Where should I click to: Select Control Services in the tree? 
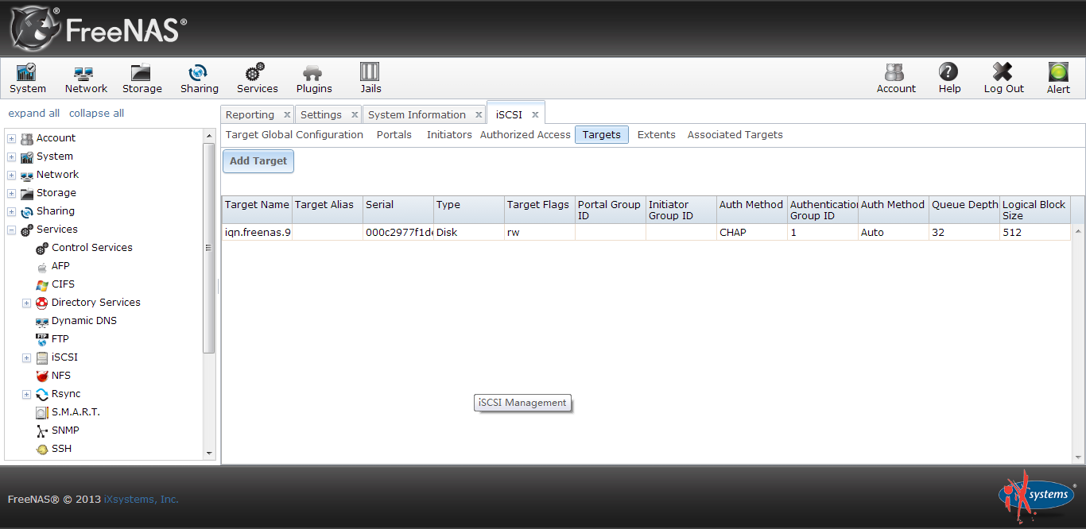click(x=92, y=248)
